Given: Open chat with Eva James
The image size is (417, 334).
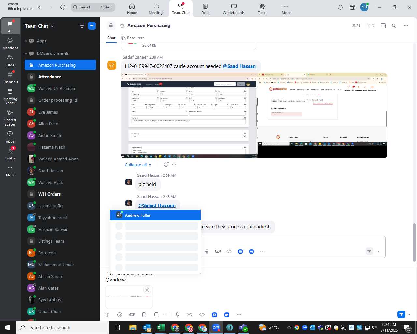Looking at the screenshot, I should coord(60,112).
